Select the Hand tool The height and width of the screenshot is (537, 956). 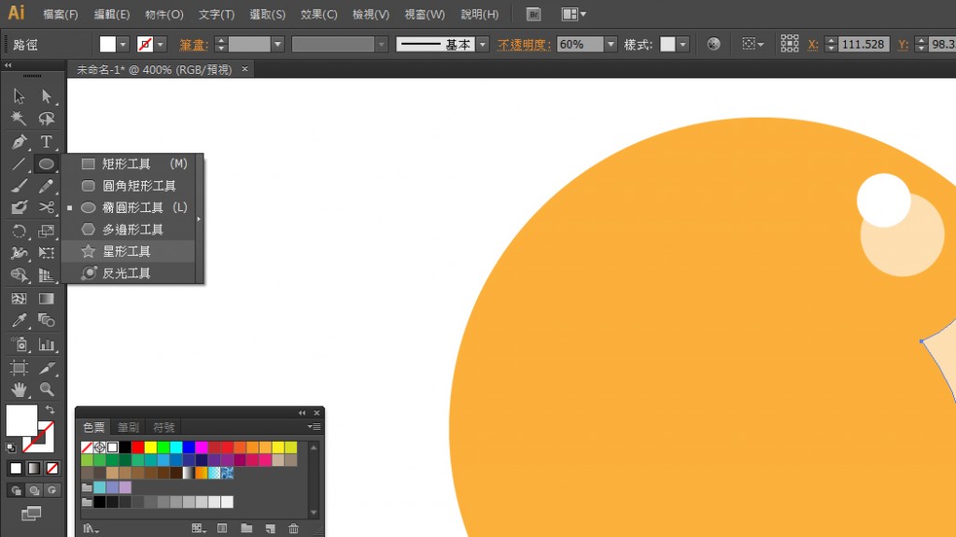[x=19, y=389]
